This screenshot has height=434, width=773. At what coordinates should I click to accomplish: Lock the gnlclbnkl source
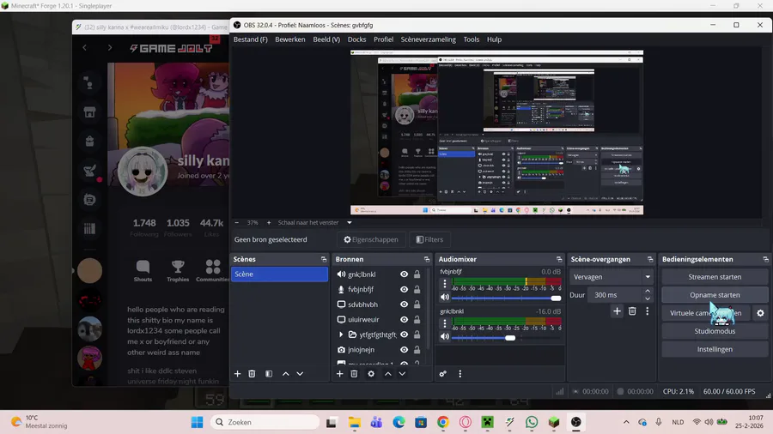(417, 274)
